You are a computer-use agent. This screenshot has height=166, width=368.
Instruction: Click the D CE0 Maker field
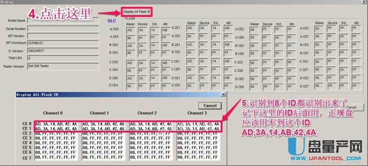tap(131, 79)
